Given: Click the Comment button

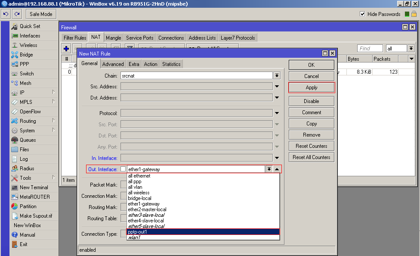Looking at the screenshot, I should click(312, 112).
